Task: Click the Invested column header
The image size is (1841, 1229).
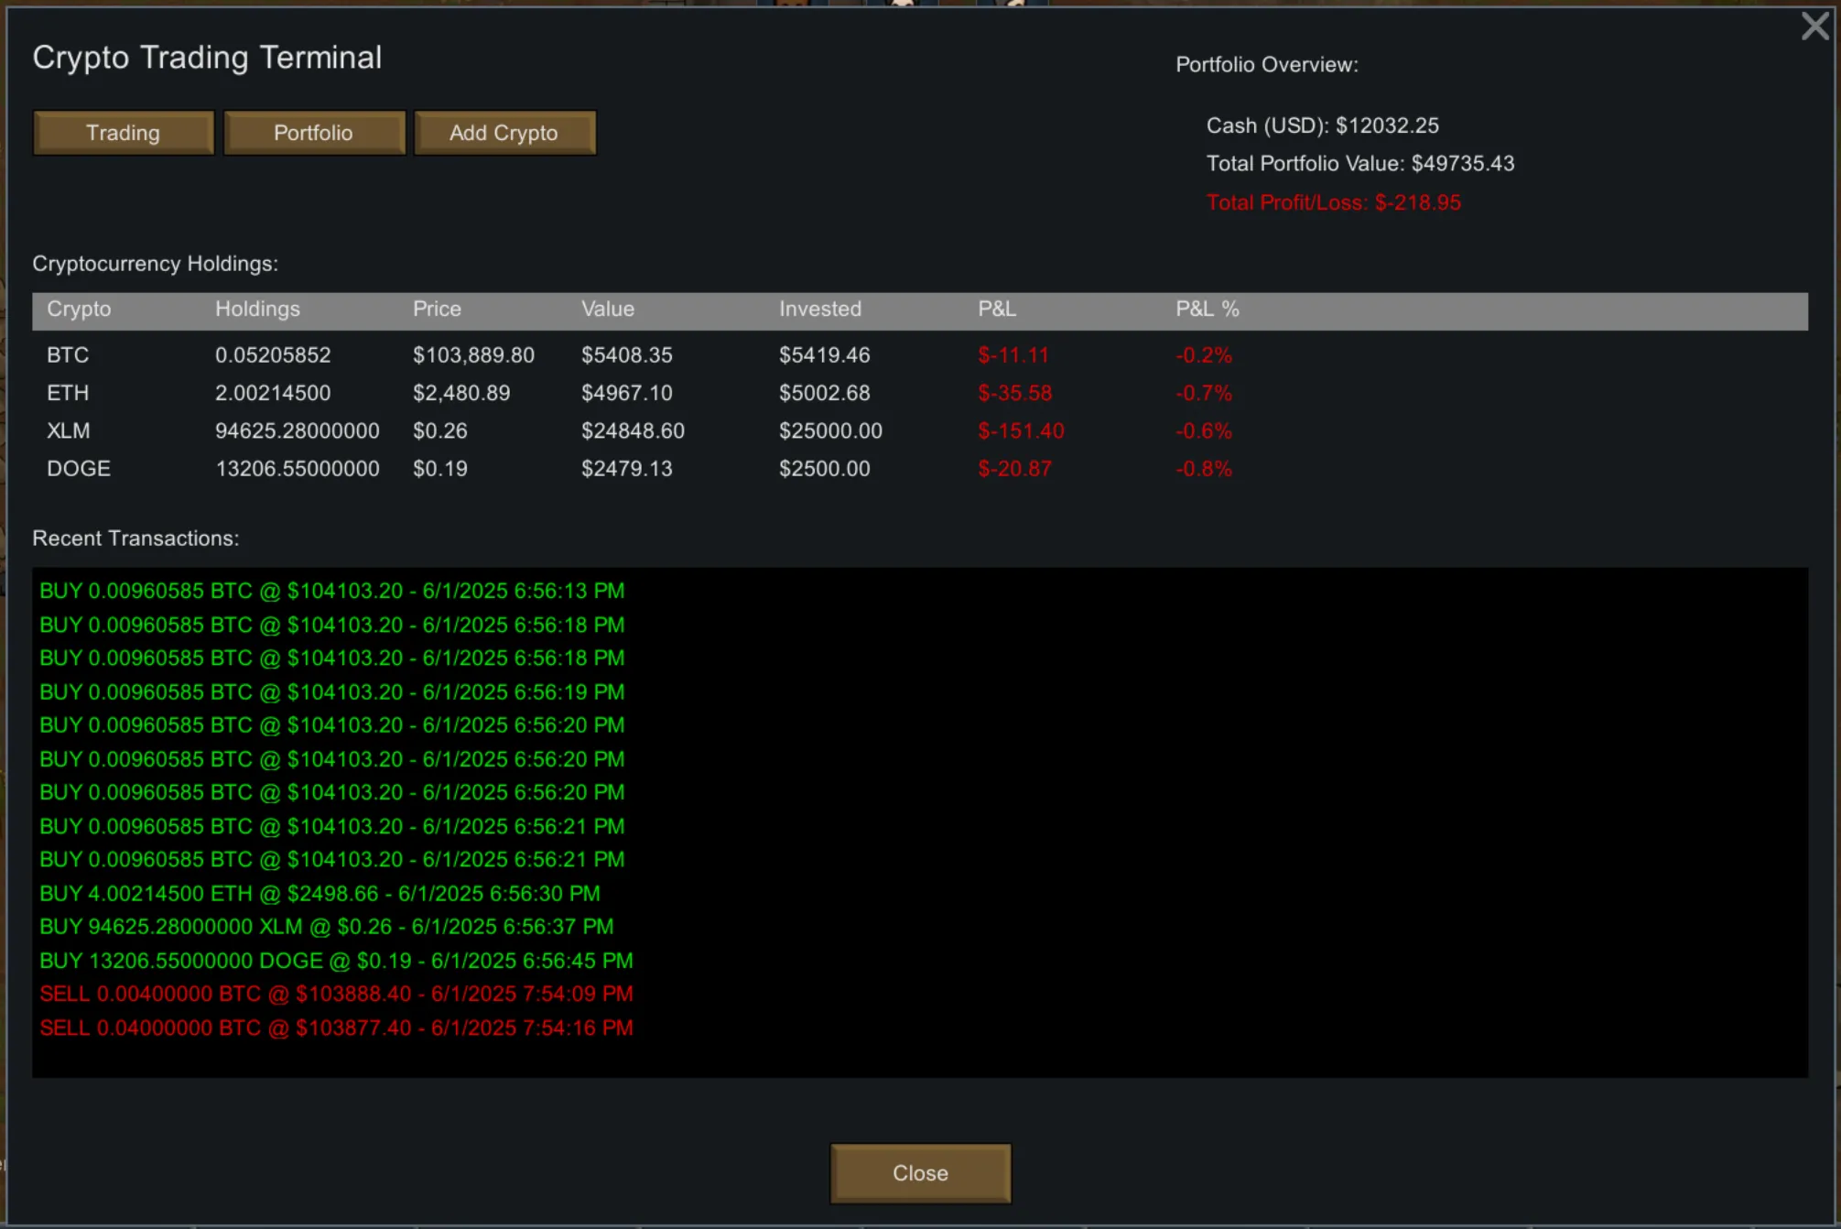Action: click(819, 310)
